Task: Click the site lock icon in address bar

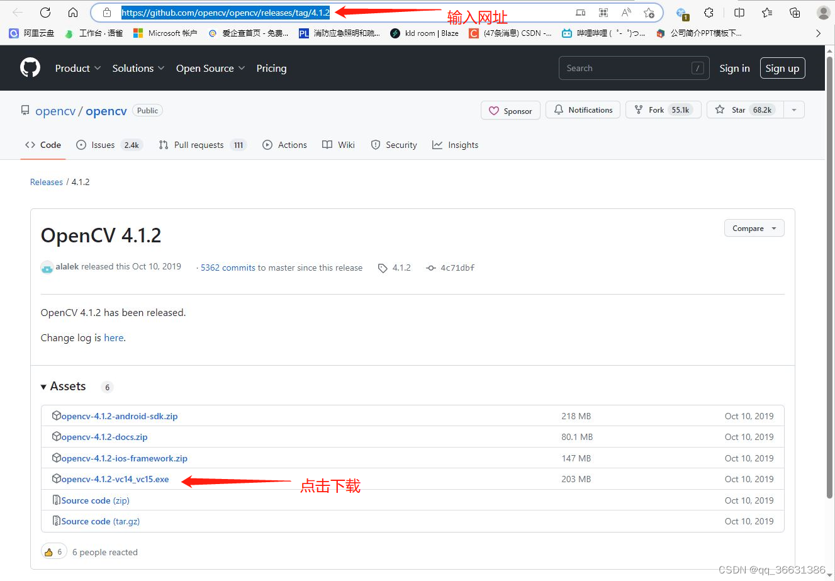Action: point(107,13)
